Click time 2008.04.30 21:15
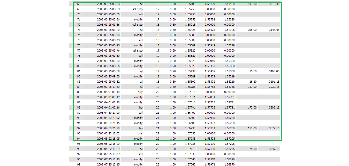 point(108,123)
